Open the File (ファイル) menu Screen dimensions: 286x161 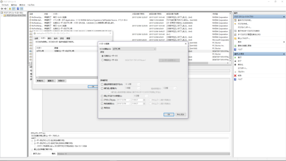click(5, 5)
